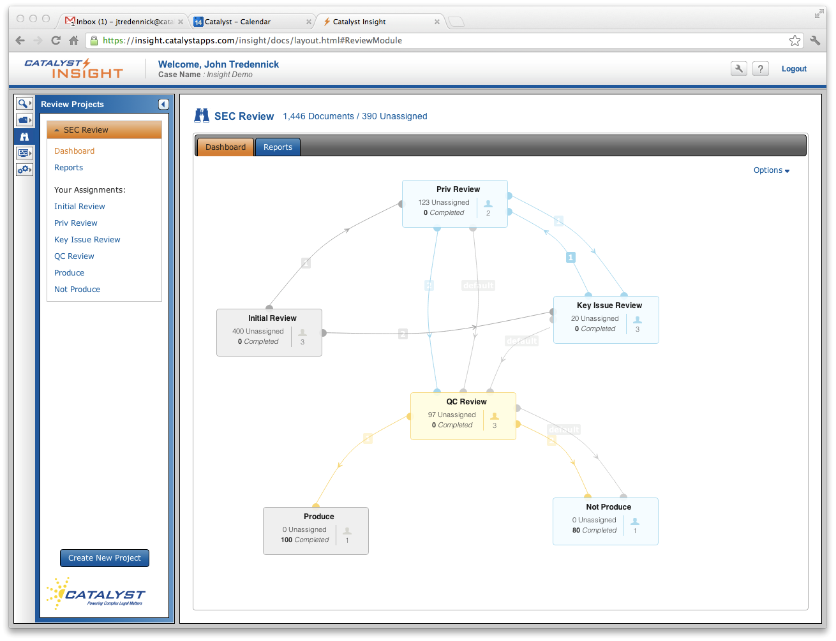Open browser wrench menu icon

[815, 40]
